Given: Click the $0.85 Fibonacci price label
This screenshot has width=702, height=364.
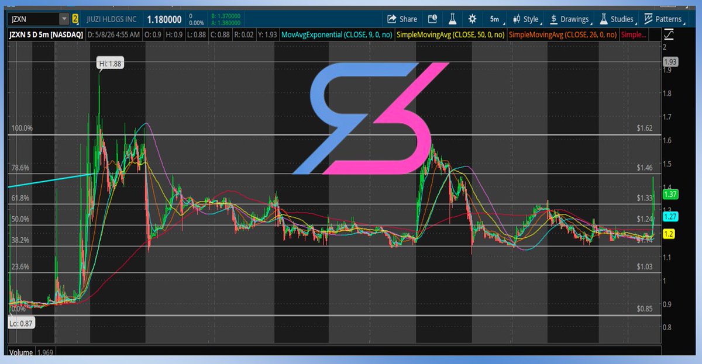Looking at the screenshot, I should pos(645,308).
